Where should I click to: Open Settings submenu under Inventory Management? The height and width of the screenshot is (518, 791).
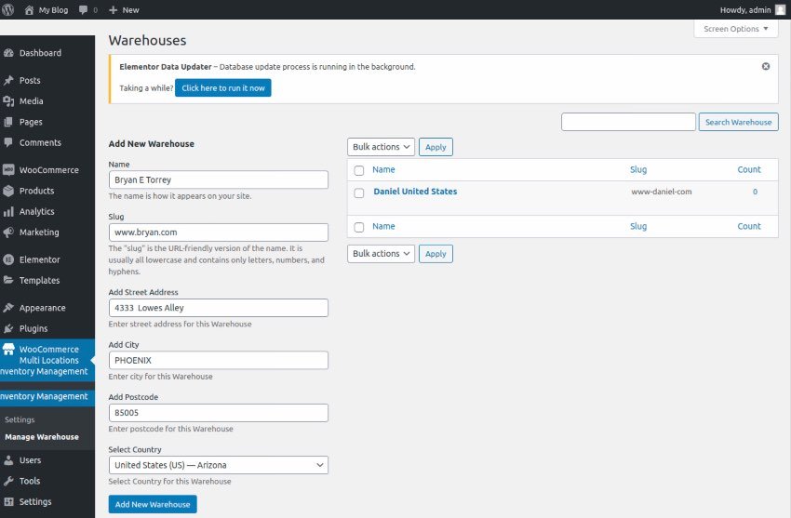[20, 419]
